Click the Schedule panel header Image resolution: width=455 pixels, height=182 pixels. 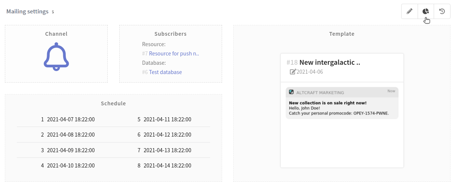click(113, 103)
